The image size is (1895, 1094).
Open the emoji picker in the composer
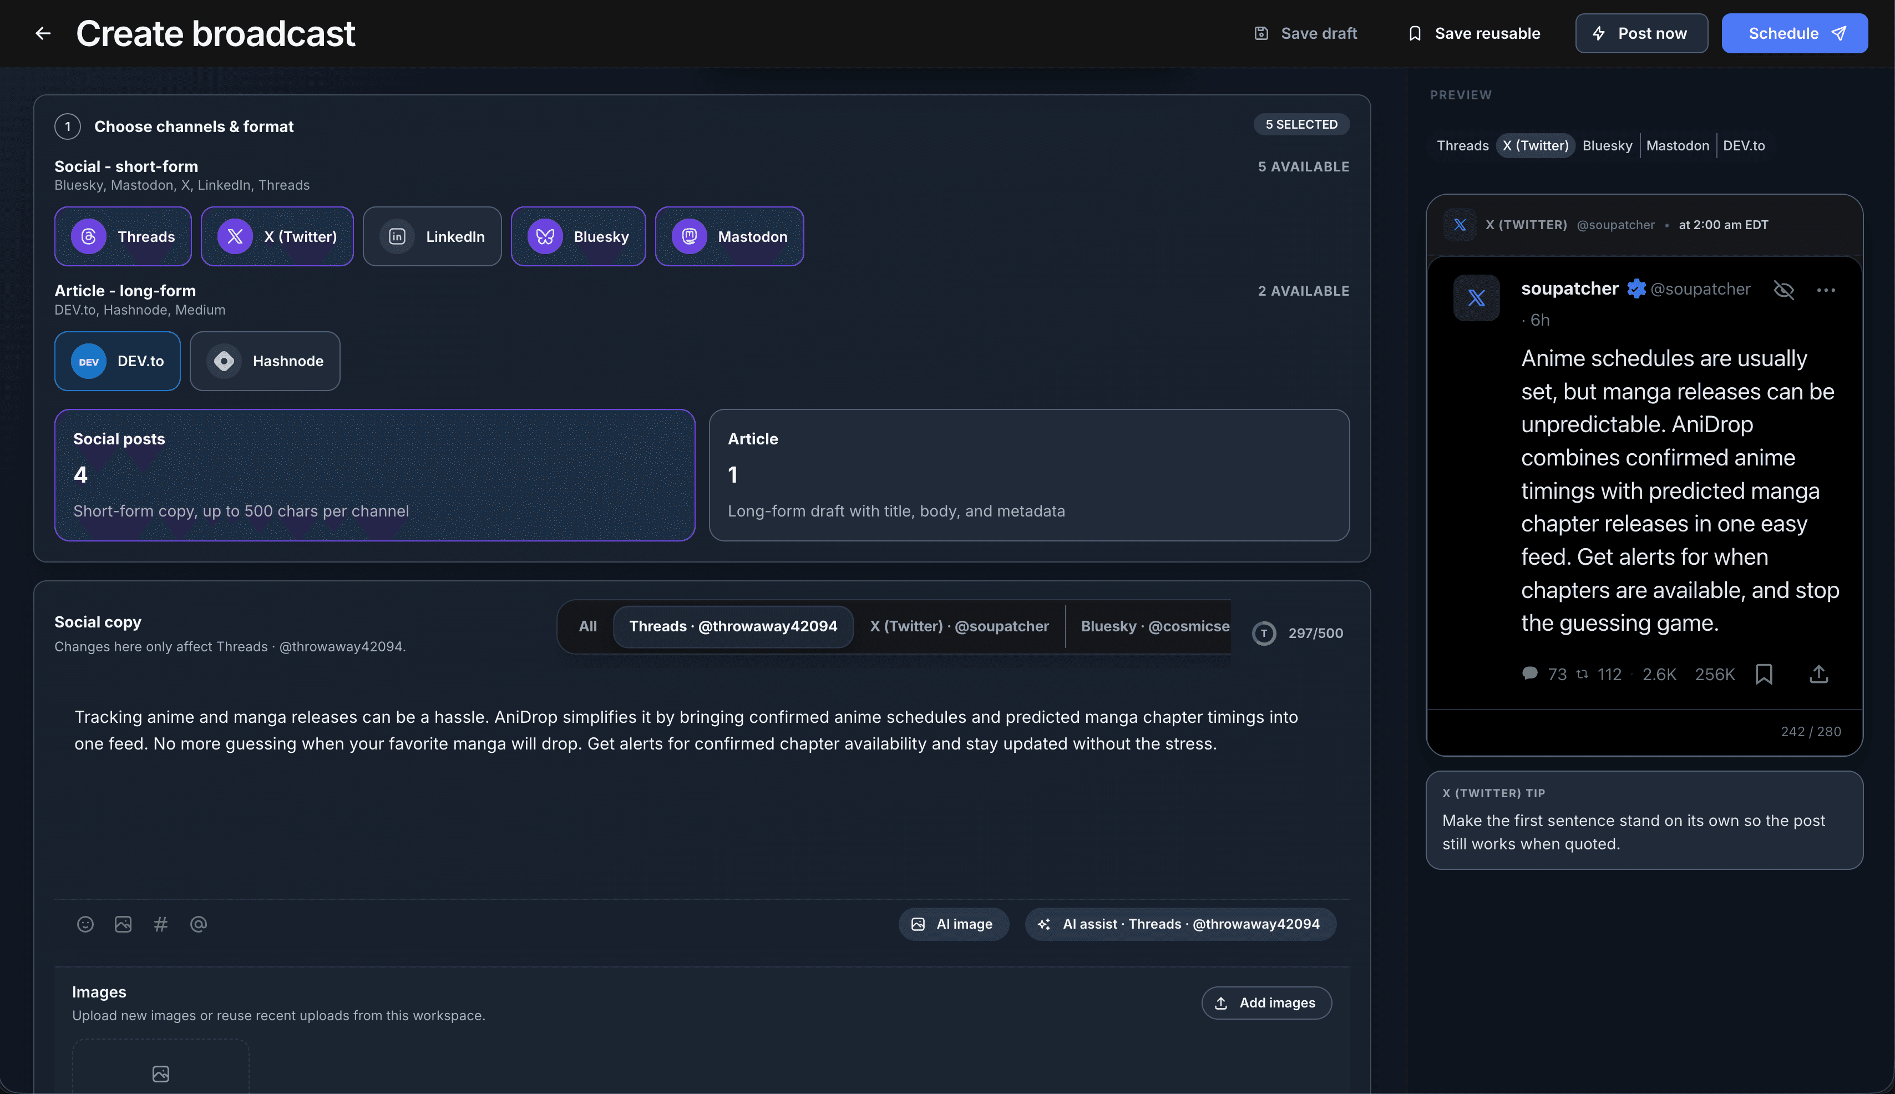click(85, 924)
